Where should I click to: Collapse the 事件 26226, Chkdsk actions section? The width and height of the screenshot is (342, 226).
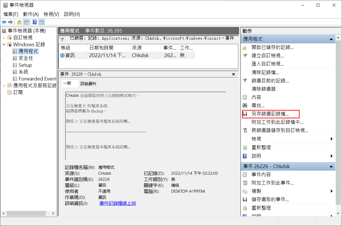coord(331,166)
